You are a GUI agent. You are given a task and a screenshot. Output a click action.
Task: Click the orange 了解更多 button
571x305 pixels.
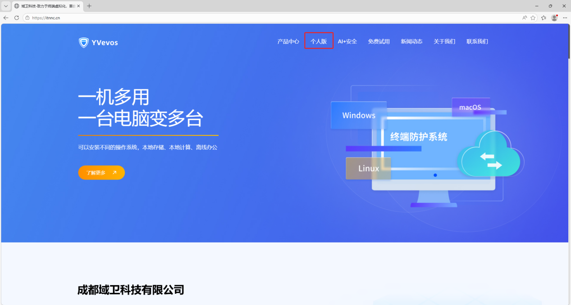101,172
